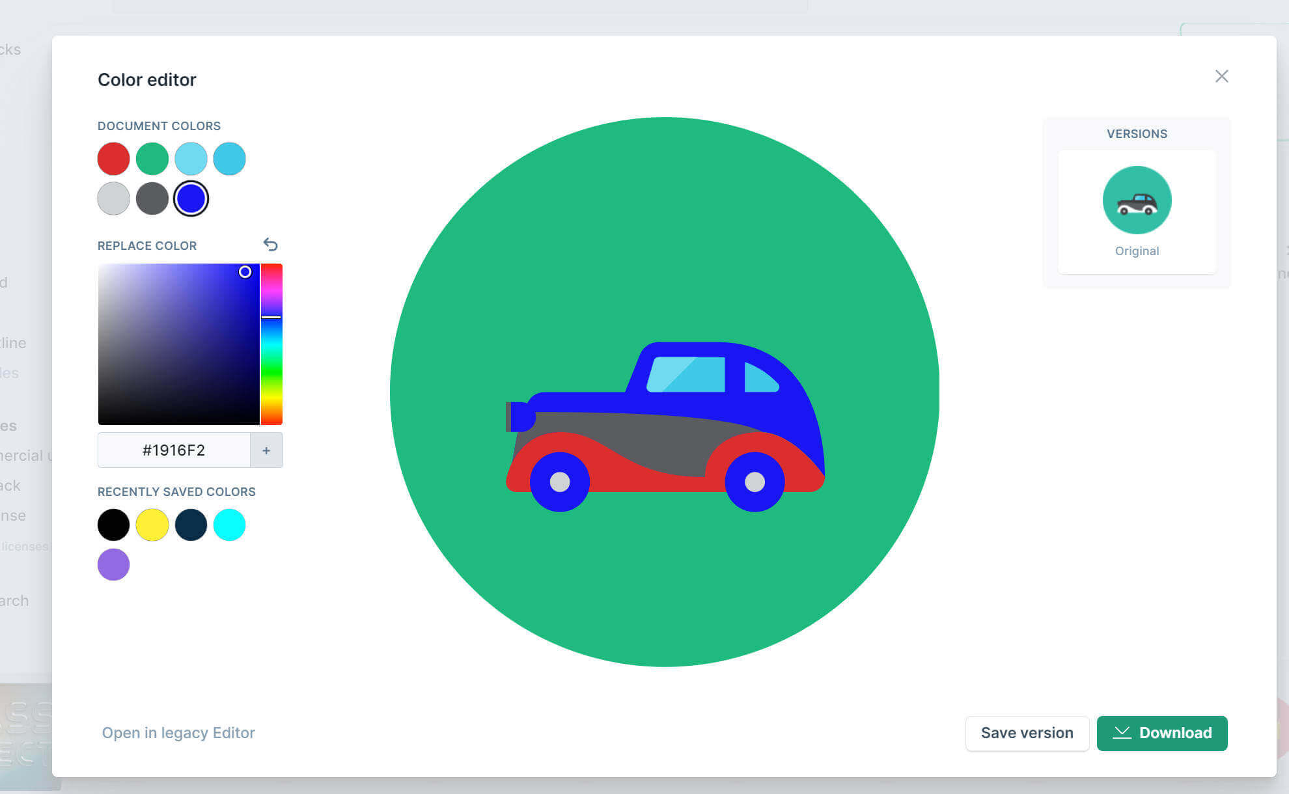
Task: Pick the light sky-blue document color
Action: (x=191, y=159)
